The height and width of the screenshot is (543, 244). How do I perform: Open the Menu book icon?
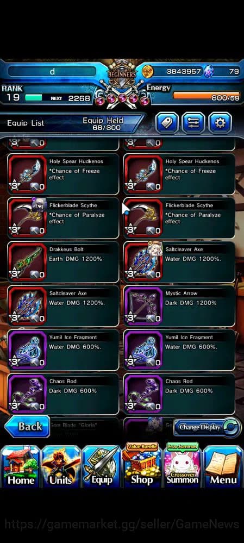223,466
